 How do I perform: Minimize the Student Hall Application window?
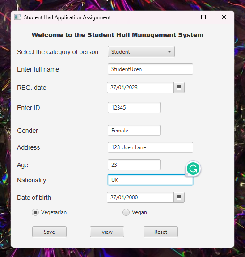pyautogui.click(x=183, y=17)
